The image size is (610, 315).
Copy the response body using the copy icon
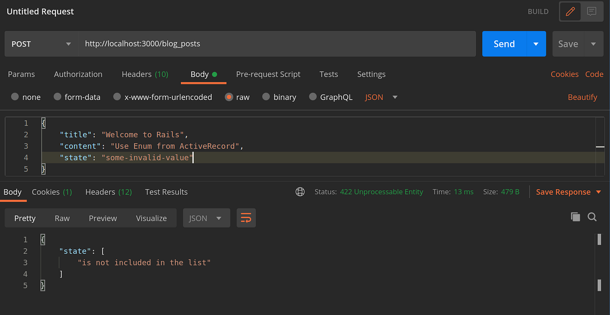[x=575, y=216]
